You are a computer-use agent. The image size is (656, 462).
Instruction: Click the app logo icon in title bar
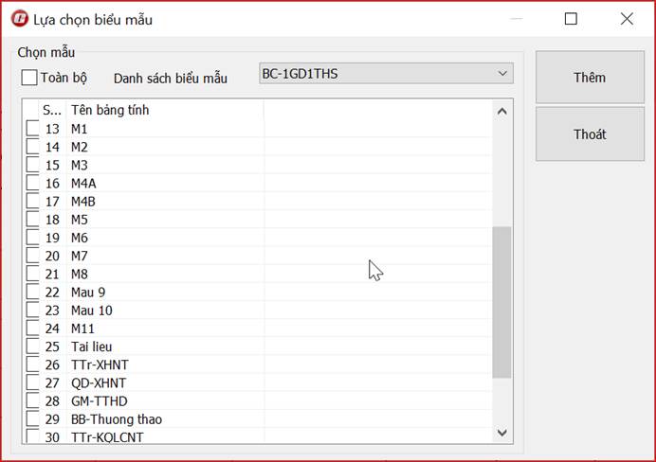(x=18, y=19)
